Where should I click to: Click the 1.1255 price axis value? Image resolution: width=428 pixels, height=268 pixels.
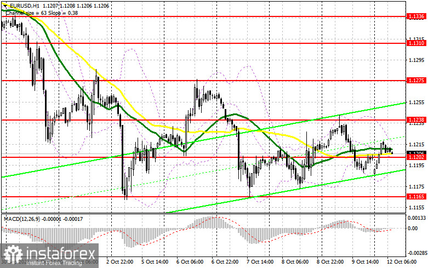(x=416, y=102)
